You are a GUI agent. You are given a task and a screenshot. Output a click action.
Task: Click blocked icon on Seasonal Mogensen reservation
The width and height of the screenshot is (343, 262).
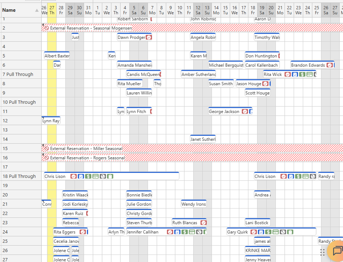coord(47,28)
